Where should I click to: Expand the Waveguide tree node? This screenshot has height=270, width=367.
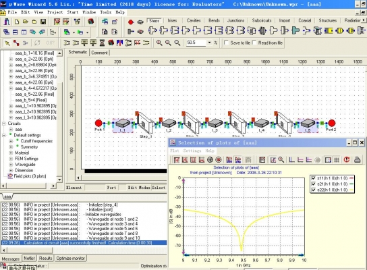point(11,165)
